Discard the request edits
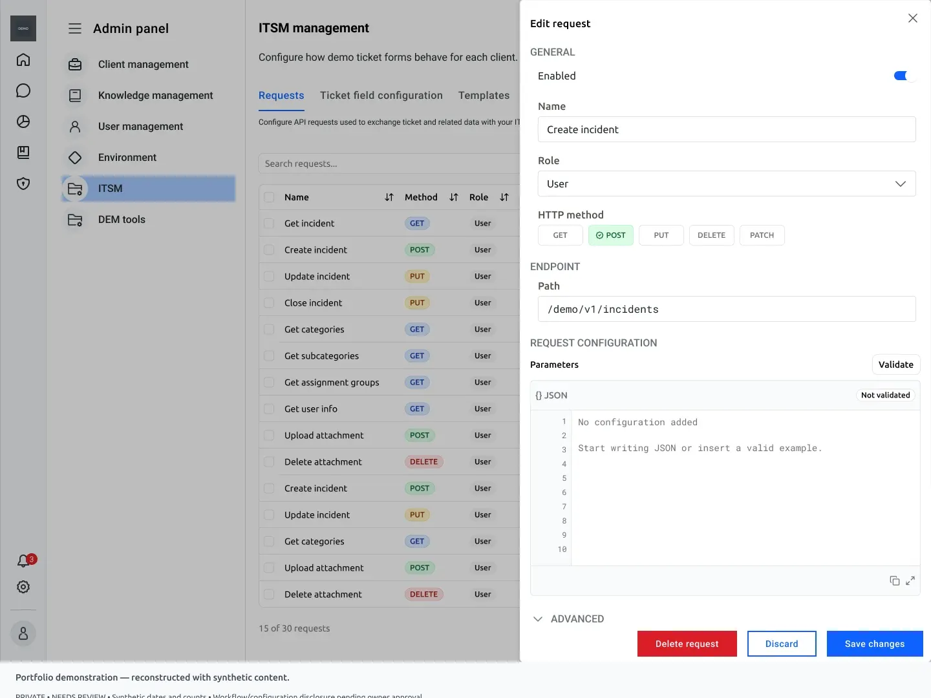Image resolution: width=931 pixels, height=698 pixels. click(x=782, y=644)
